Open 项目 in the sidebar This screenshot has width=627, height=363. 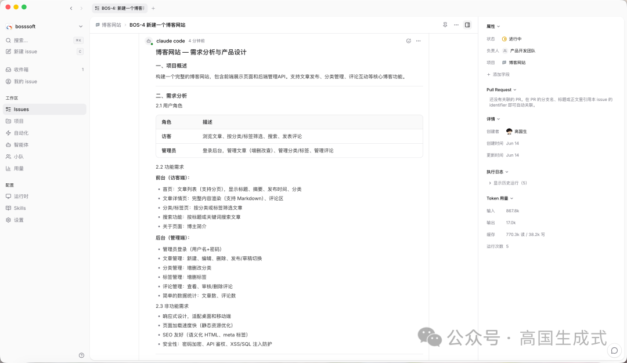(44, 121)
